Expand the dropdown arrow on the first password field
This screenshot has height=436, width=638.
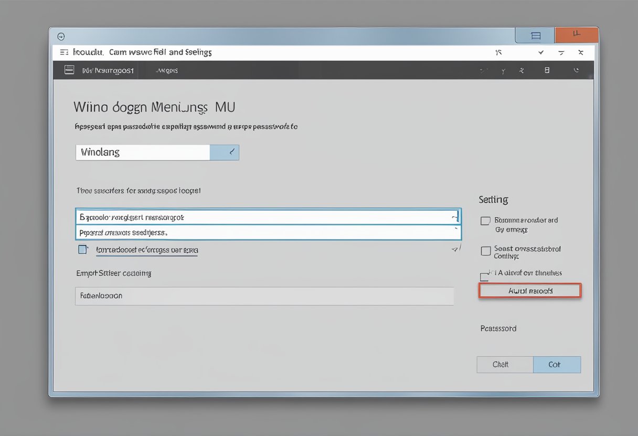pyautogui.click(x=454, y=216)
